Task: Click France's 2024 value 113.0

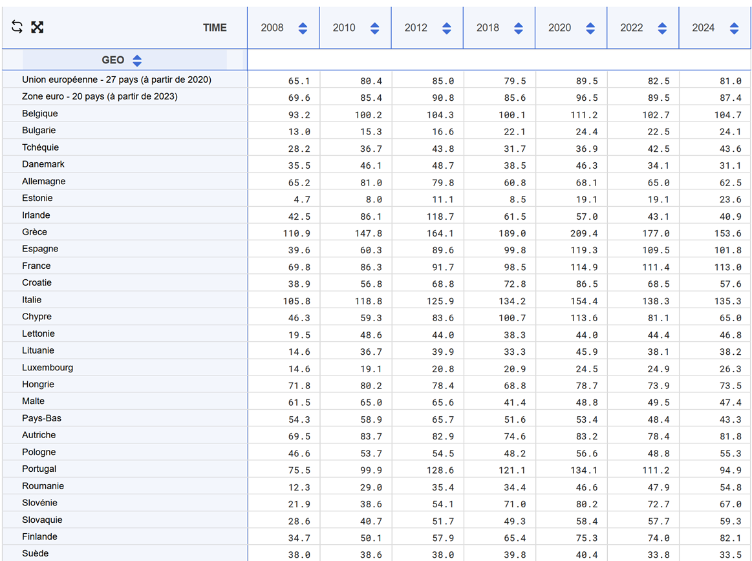Action: pos(727,267)
